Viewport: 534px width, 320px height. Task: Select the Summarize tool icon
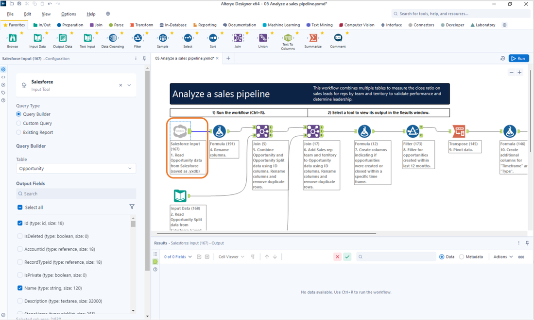click(313, 38)
